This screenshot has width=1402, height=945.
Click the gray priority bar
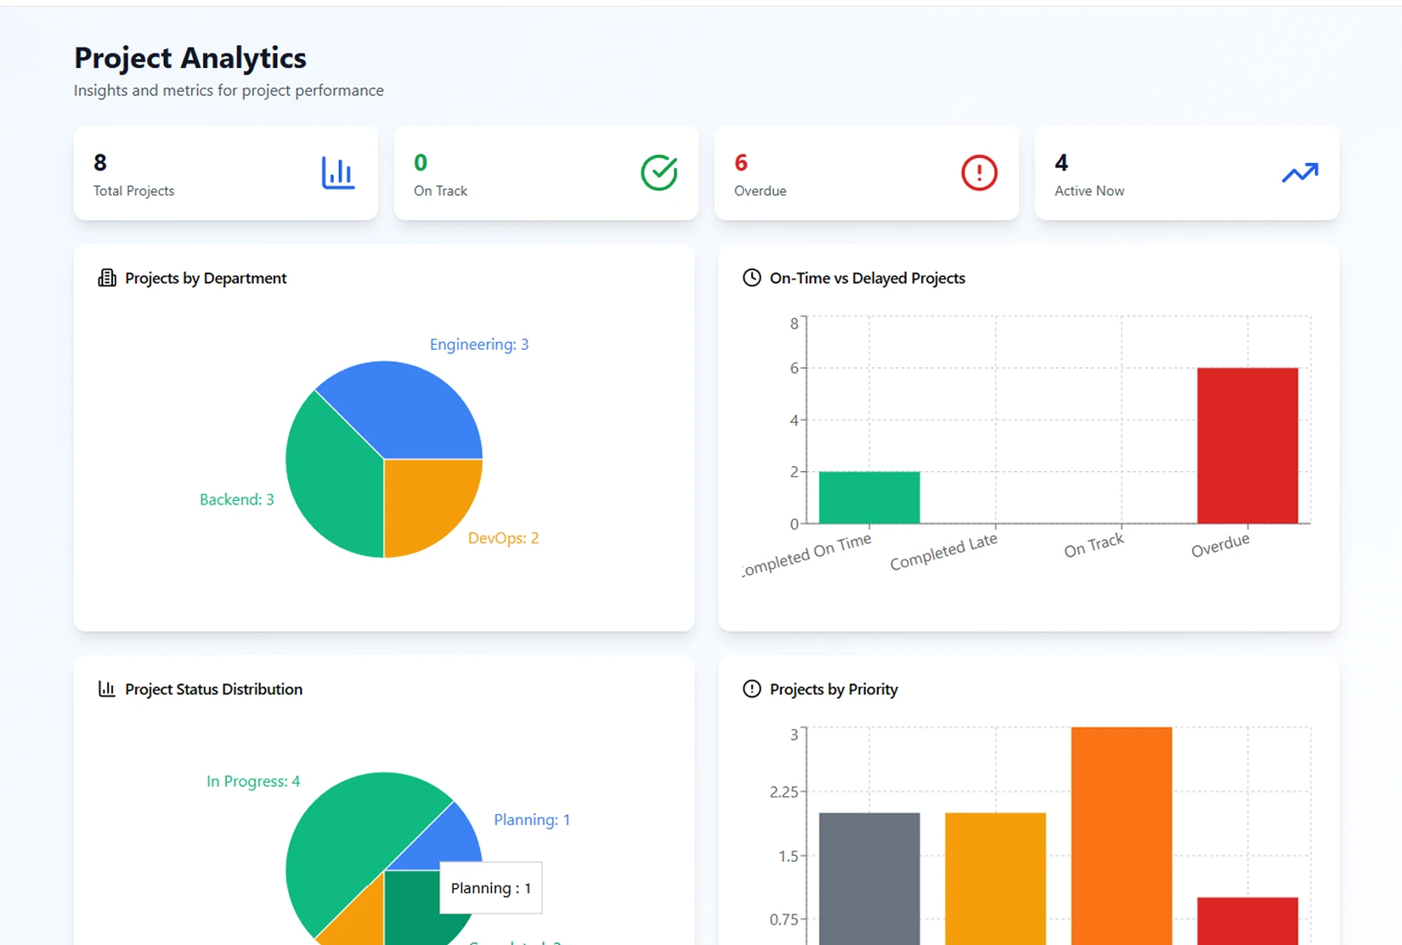[869, 879]
